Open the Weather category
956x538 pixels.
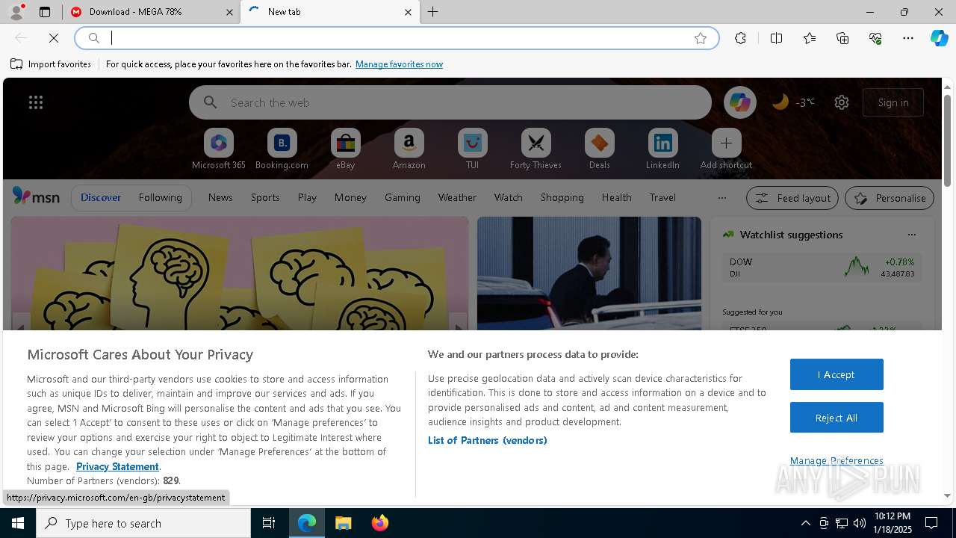(x=457, y=197)
